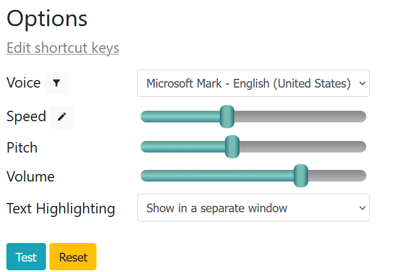Click the Pitch slider handle
The image size is (400, 272).
(x=232, y=146)
